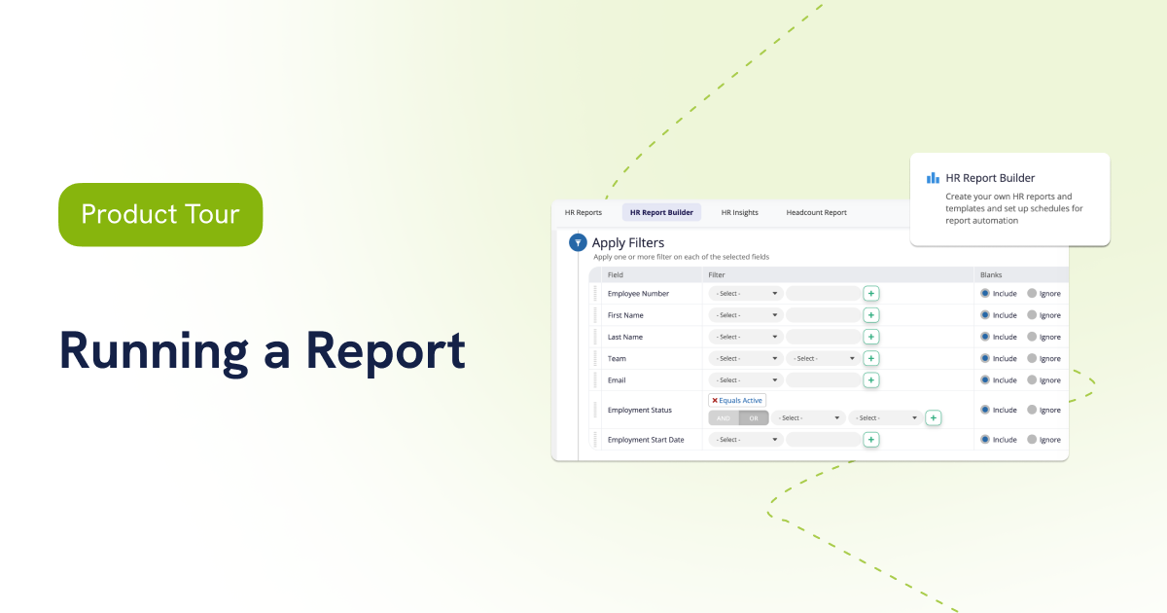
Task: Open the Employment Start Date Select dropdown
Action: click(x=746, y=440)
